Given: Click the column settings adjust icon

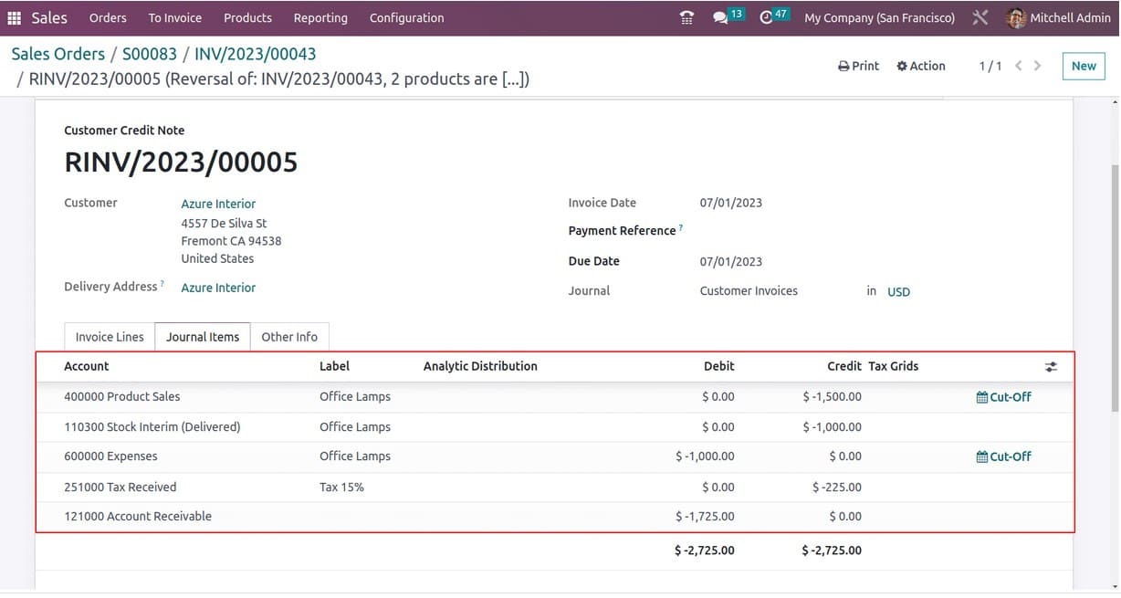Looking at the screenshot, I should pyautogui.click(x=1051, y=367).
